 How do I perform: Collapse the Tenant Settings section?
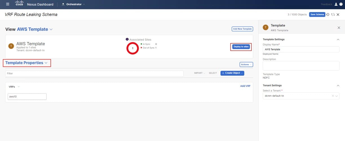click(338, 85)
